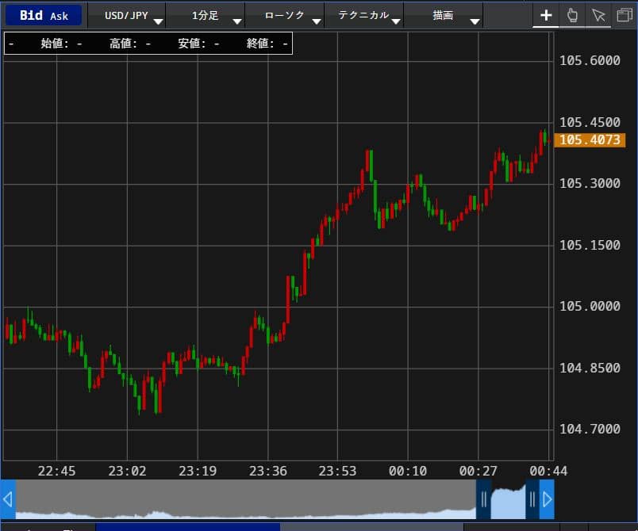Open the ローソク chart type dropdown
The image size is (638, 531).
tap(284, 15)
